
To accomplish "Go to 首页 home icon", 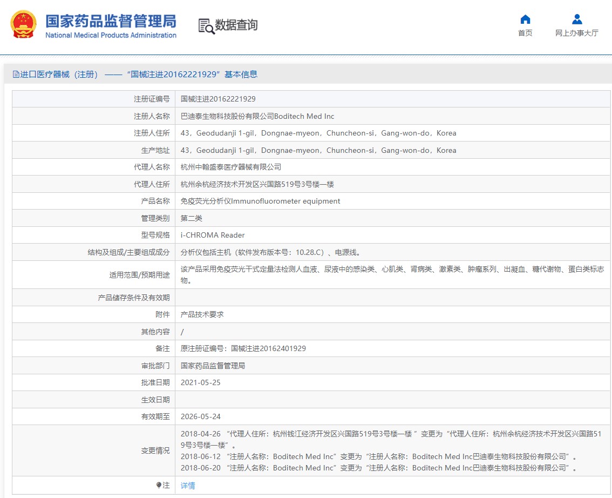I will [x=525, y=19].
